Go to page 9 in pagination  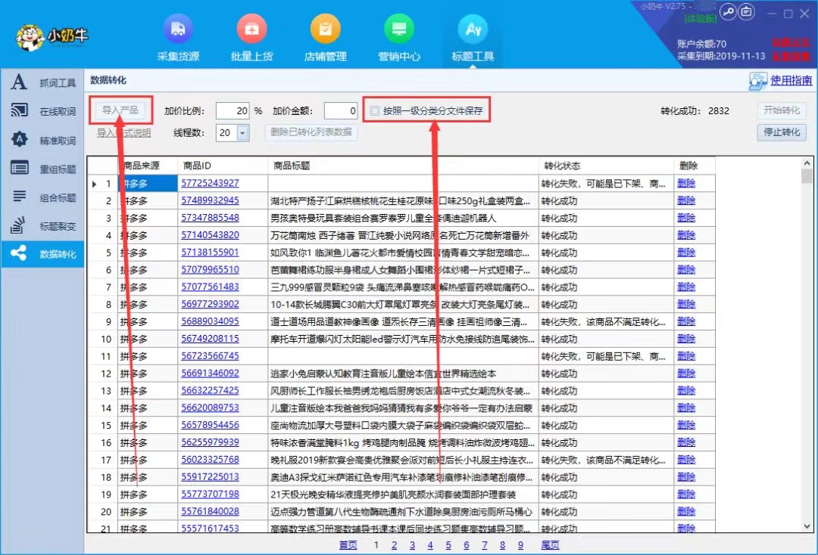coord(520,545)
